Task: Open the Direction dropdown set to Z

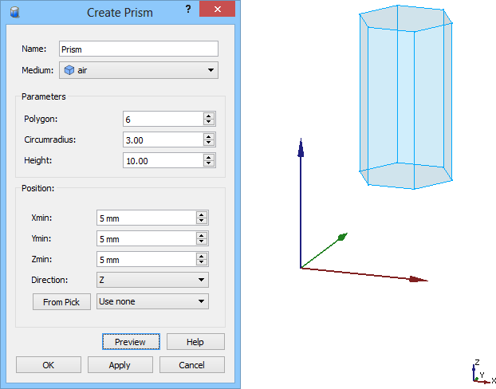Action: (x=152, y=280)
